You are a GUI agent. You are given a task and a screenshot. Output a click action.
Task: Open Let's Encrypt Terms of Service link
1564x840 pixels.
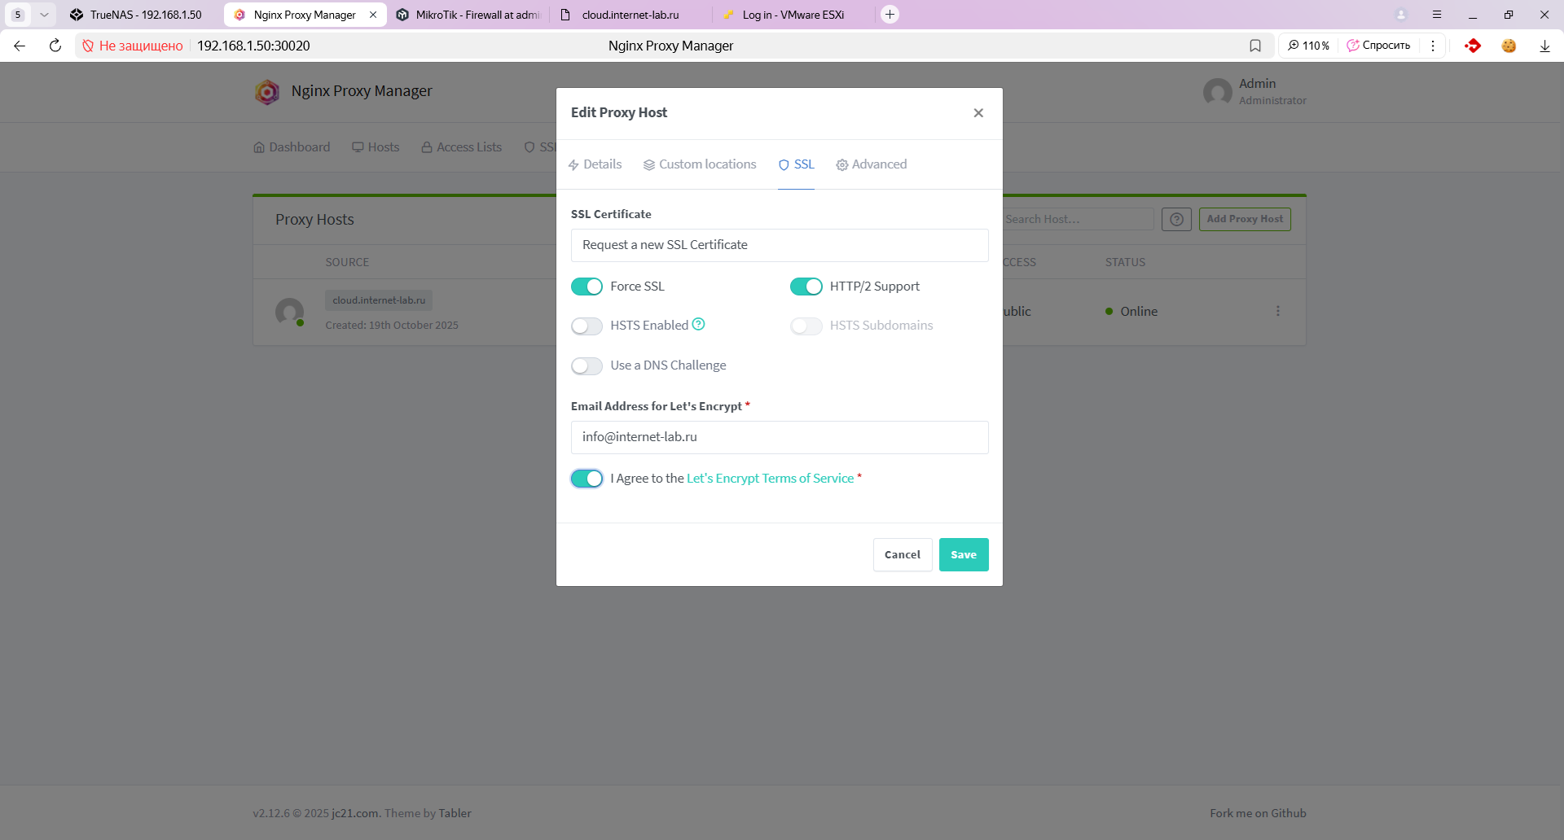pyautogui.click(x=770, y=479)
